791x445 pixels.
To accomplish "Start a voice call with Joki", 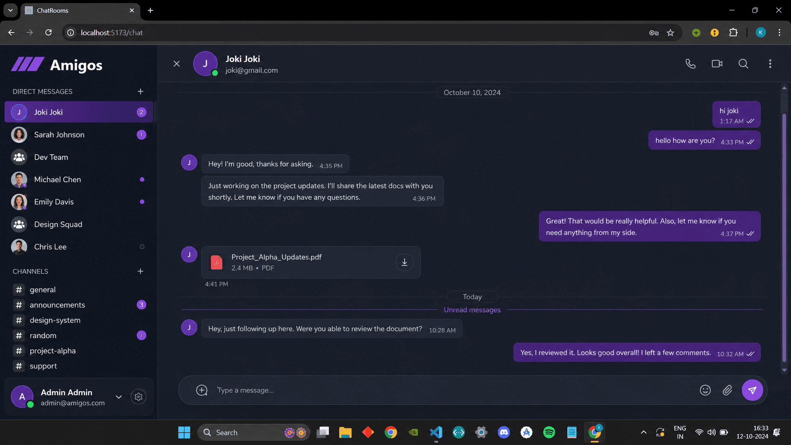I will tap(690, 64).
